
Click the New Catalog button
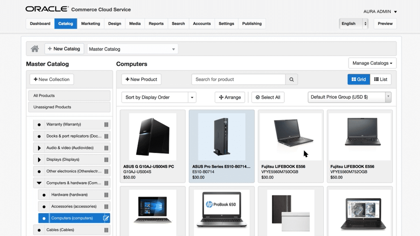pos(64,49)
